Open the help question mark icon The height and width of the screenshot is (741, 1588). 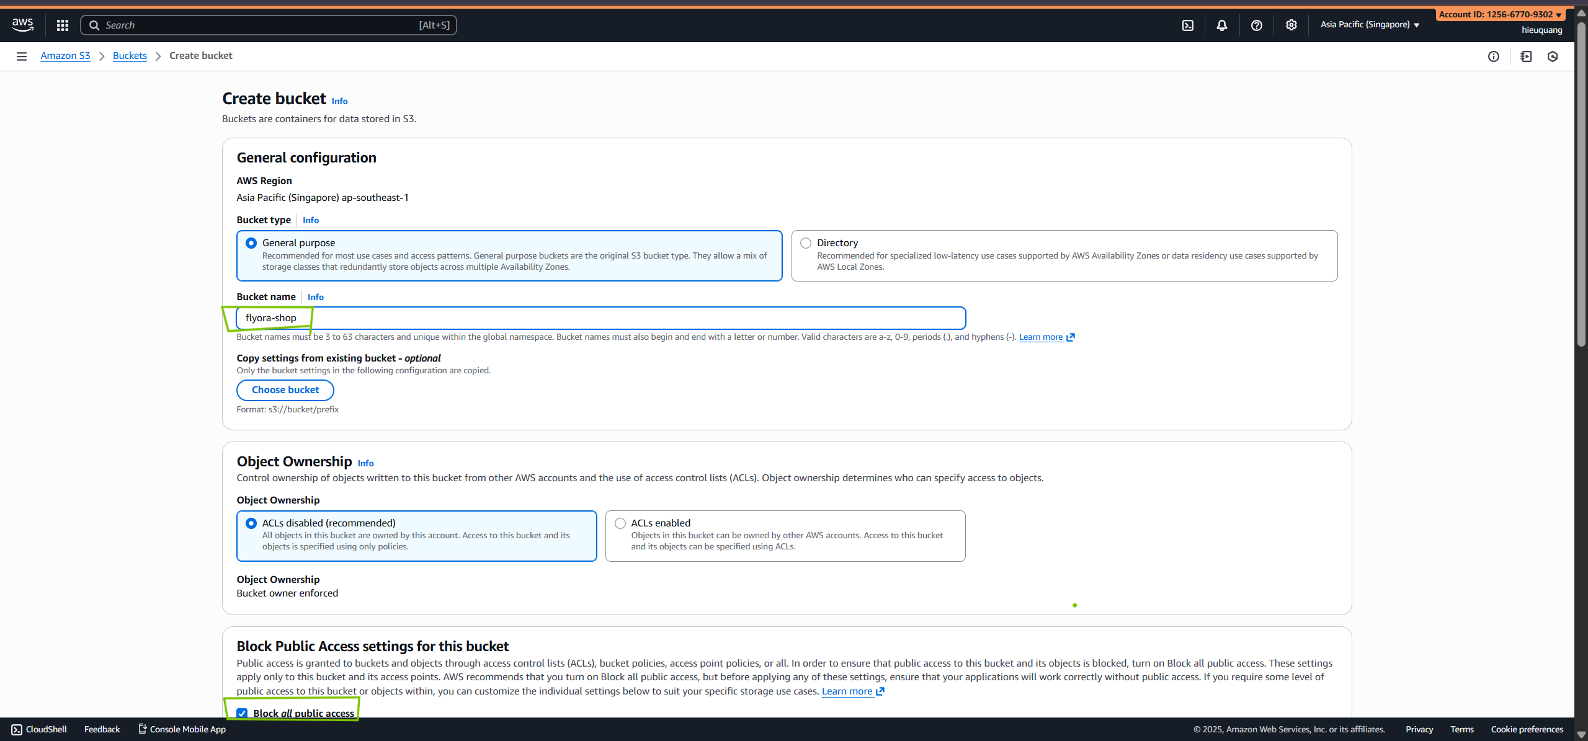click(x=1256, y=25)
